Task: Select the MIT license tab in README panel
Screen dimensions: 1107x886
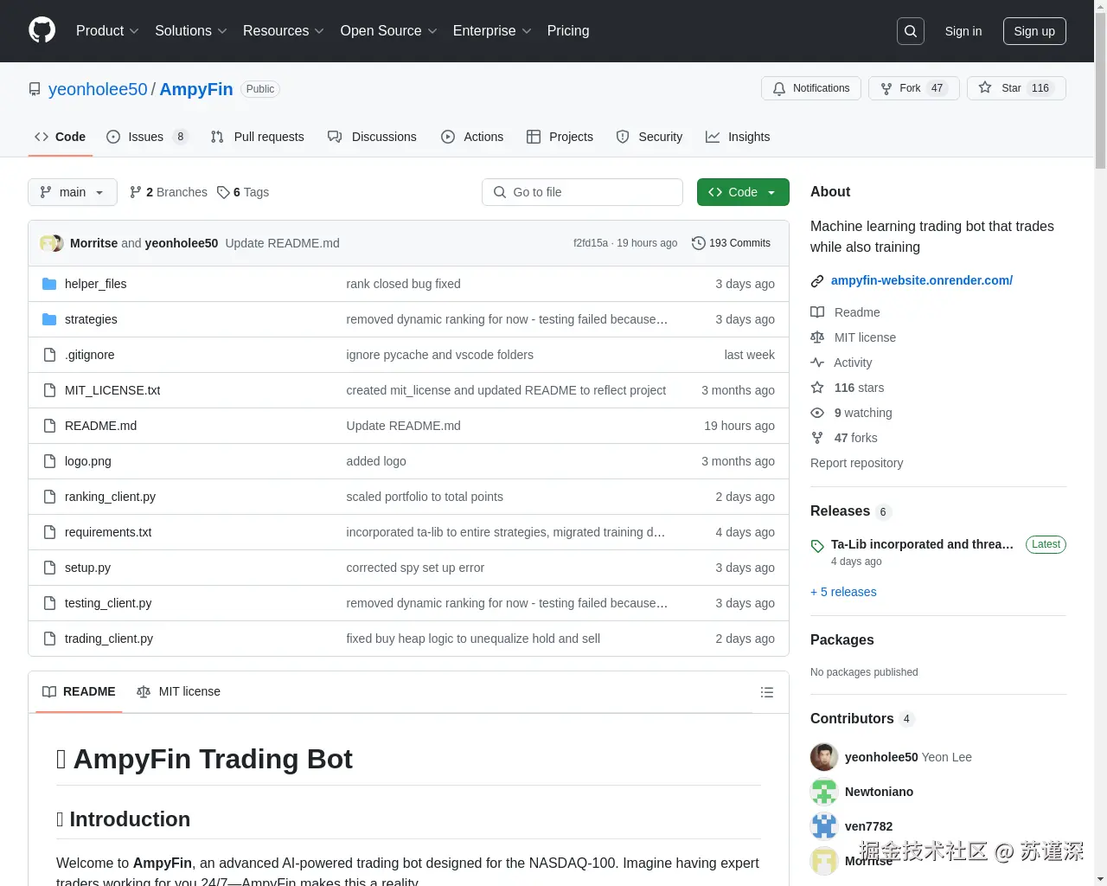Action: [179, 691]
